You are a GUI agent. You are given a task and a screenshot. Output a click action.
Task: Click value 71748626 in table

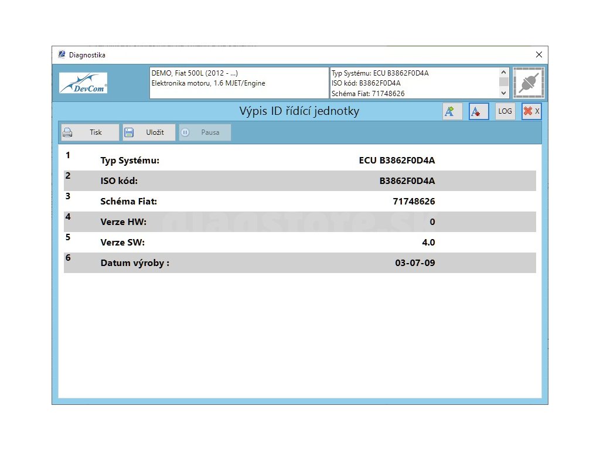pyautogui.click(x=414, y=202)
